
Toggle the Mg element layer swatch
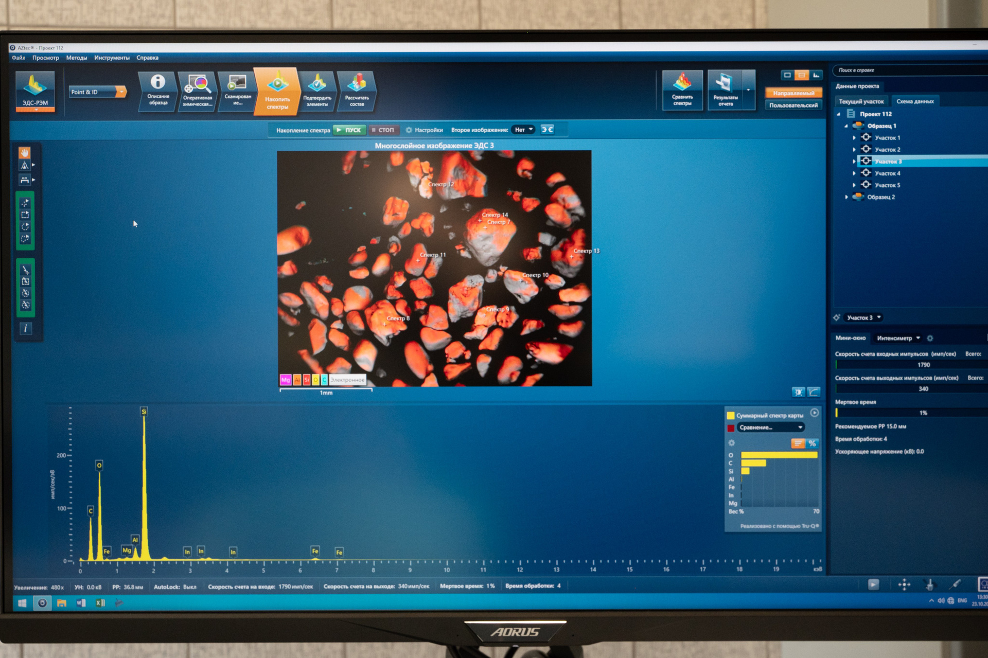(x=285, y=380)
